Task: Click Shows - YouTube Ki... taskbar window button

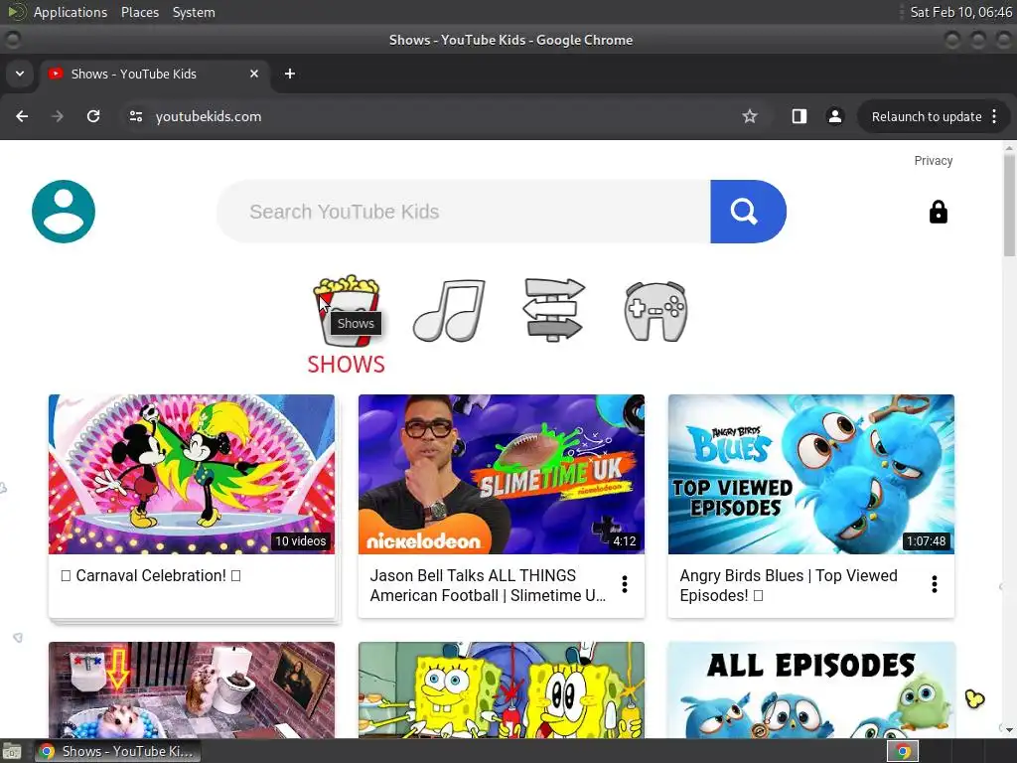Action: [117, 751]
